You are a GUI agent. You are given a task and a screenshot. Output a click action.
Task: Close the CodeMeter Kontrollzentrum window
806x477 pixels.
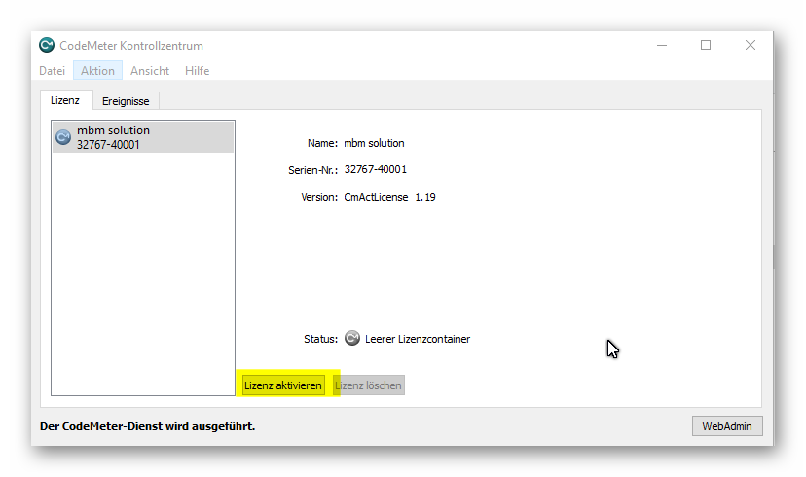[751, 45]
